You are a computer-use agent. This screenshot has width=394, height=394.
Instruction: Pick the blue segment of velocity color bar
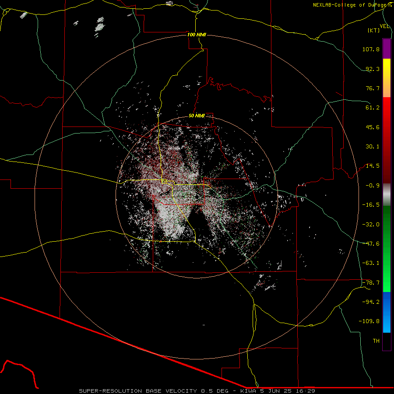click(387, 312)
